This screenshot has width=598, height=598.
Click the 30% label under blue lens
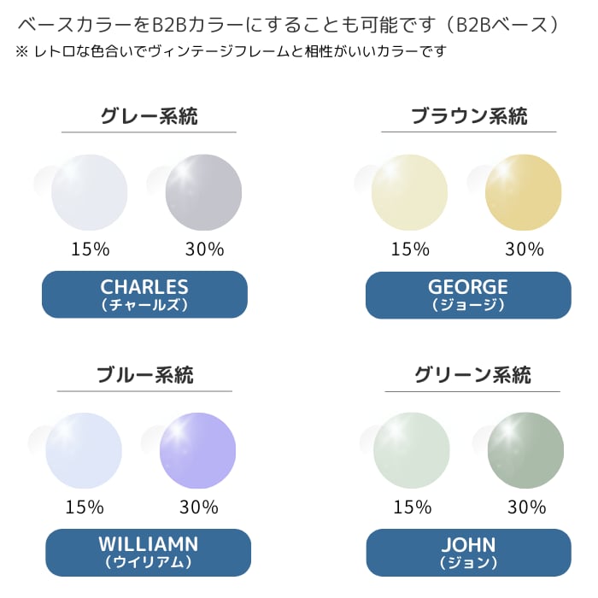198,507
